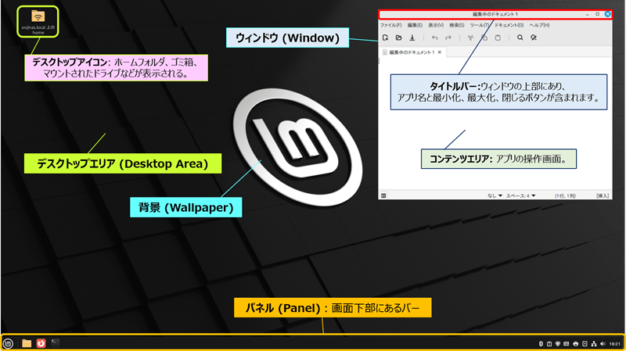The image size is (626, 351).
Task: Click the (1行、1列) cursor position text
Action: click(x=565, y=196)
